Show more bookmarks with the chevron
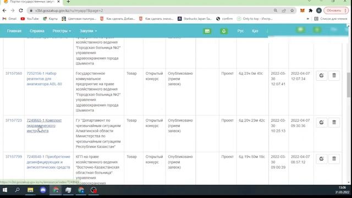The height and width of the screenshot is (198, 352). pyautogui.click(x=308, y=19)
